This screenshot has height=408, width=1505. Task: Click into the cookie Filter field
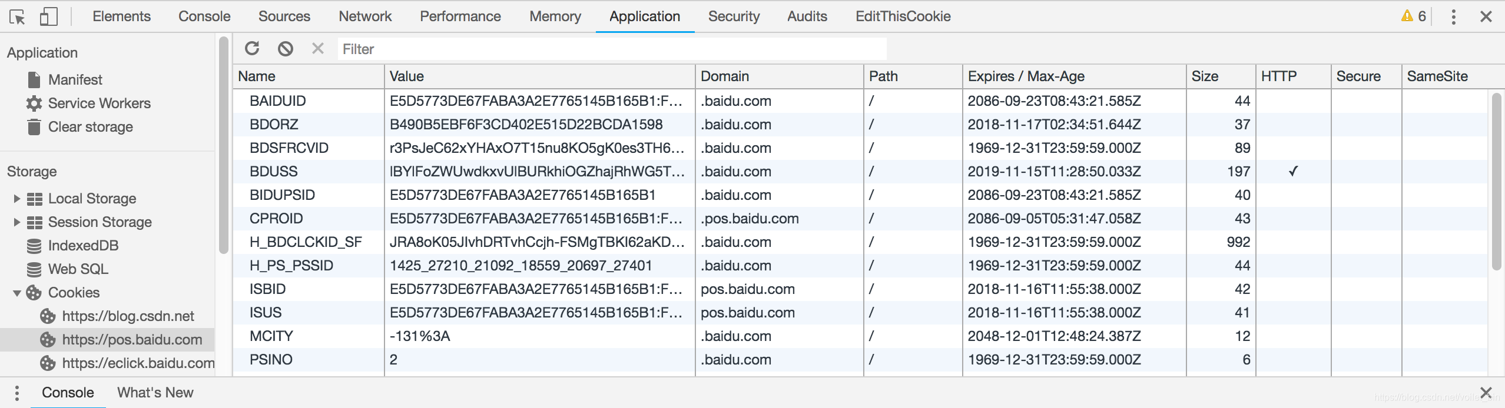point(612,49)
